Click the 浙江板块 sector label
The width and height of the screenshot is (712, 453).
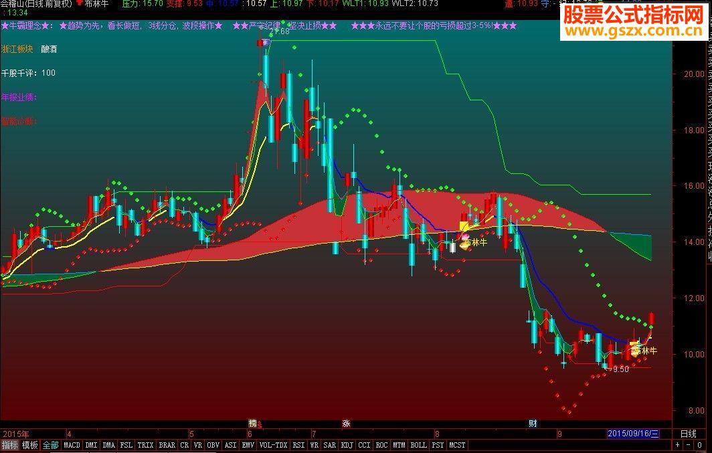17,49
